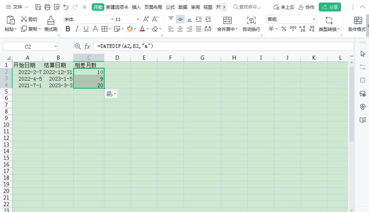
Task: Decrease font size with A- icon
Action: click(155, 19)
